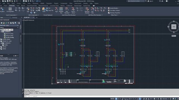The height and width of the screenshot is (100, 179).
Task: Close the command line panel
Action: click(23, 91)
